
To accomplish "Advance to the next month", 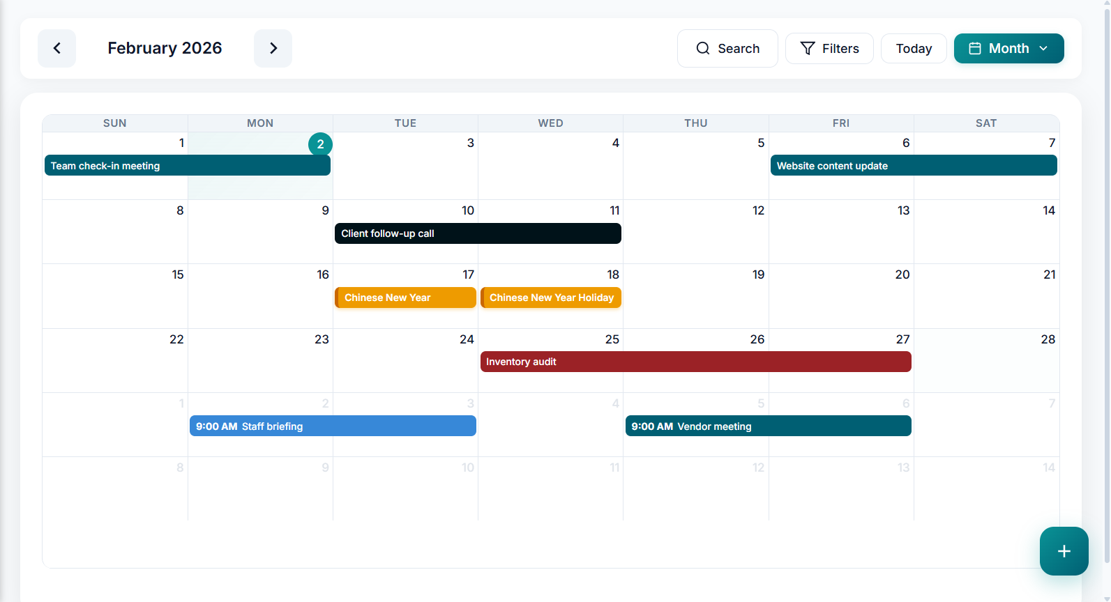I will pyautogui.click(x=273, y=48).
